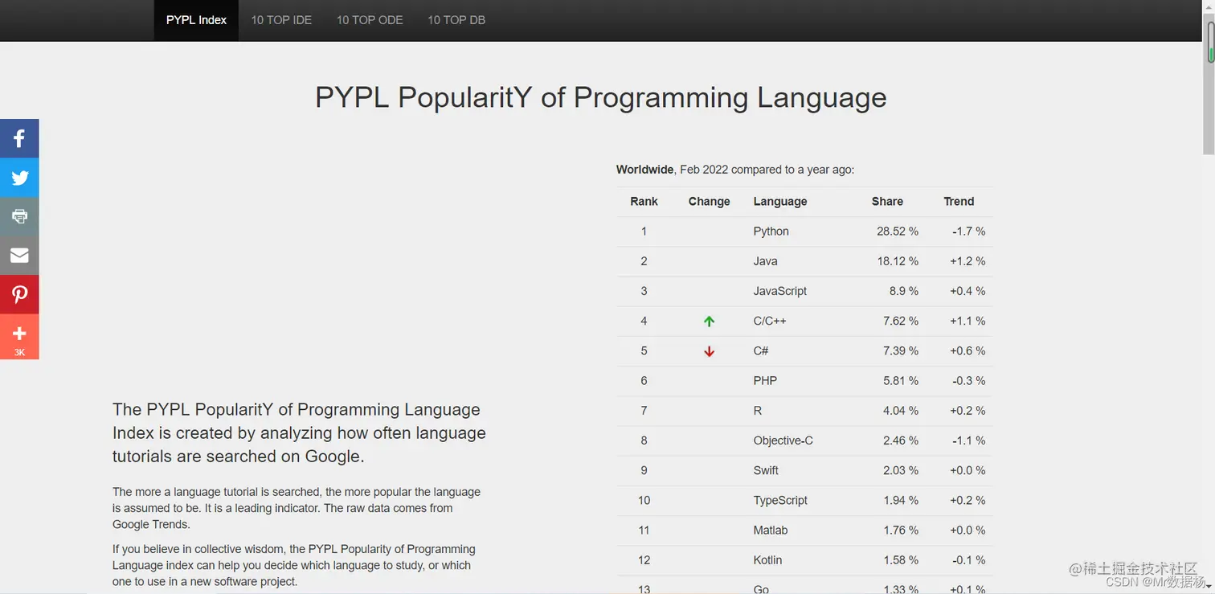Click the Worldwide heading text
The height and width of the screenshot is (594, 1215).
click(644, 170)
